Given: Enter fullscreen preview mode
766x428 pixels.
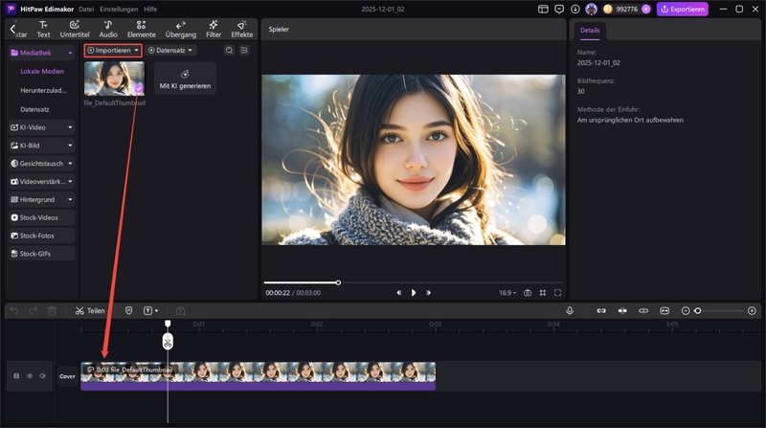Looking at the screenshot, I should click(x=558, y=293).
